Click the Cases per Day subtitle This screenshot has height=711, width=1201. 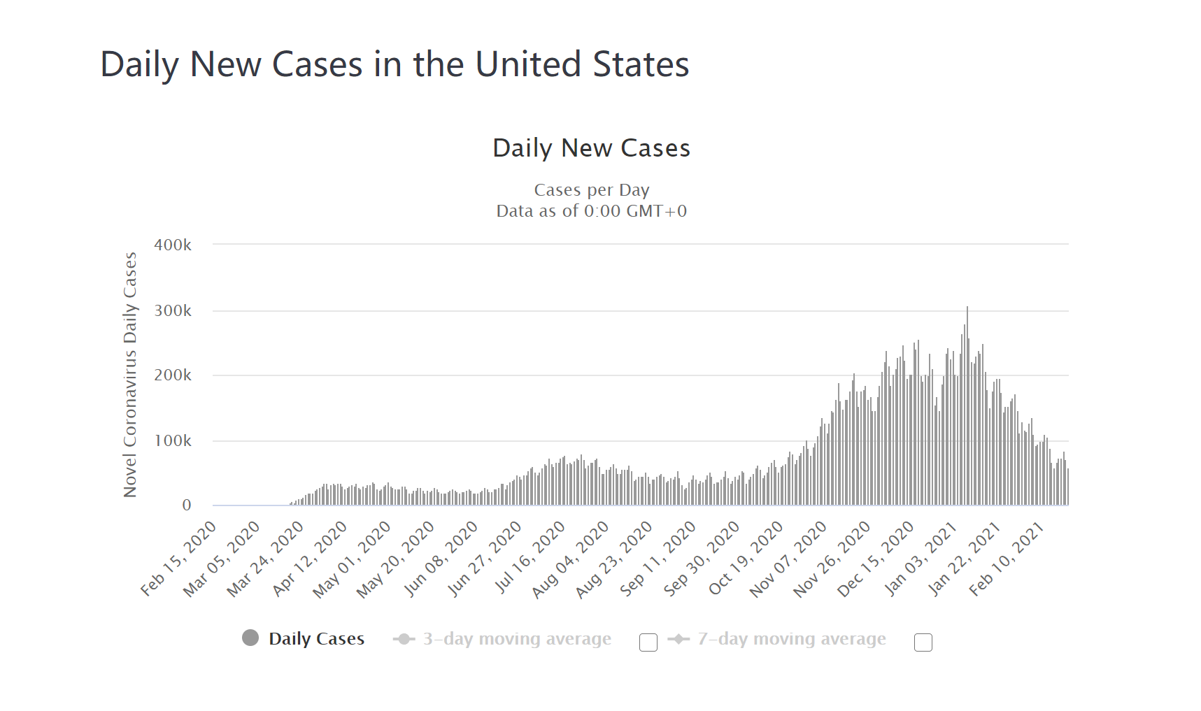click(592, 190)
